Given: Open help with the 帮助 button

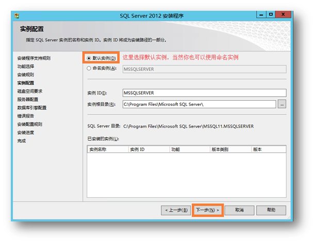Looking at the screenshot, I should 271,210.
